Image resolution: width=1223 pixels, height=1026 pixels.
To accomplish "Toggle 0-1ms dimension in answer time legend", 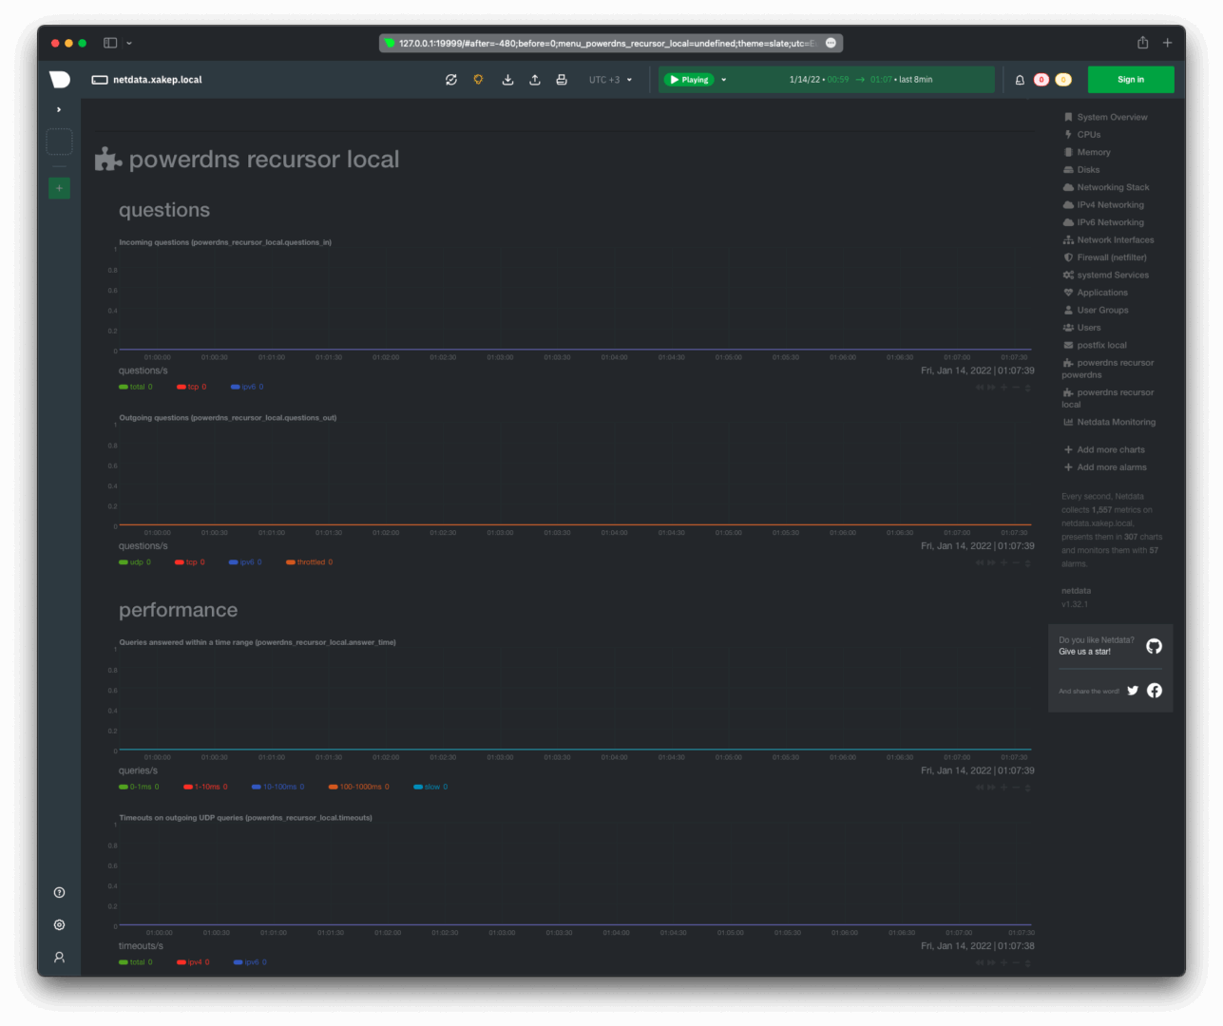I will [139, 787].
